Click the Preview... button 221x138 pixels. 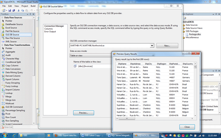[84, 113]
